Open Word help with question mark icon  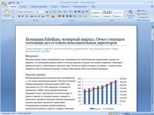click(152, 7)
